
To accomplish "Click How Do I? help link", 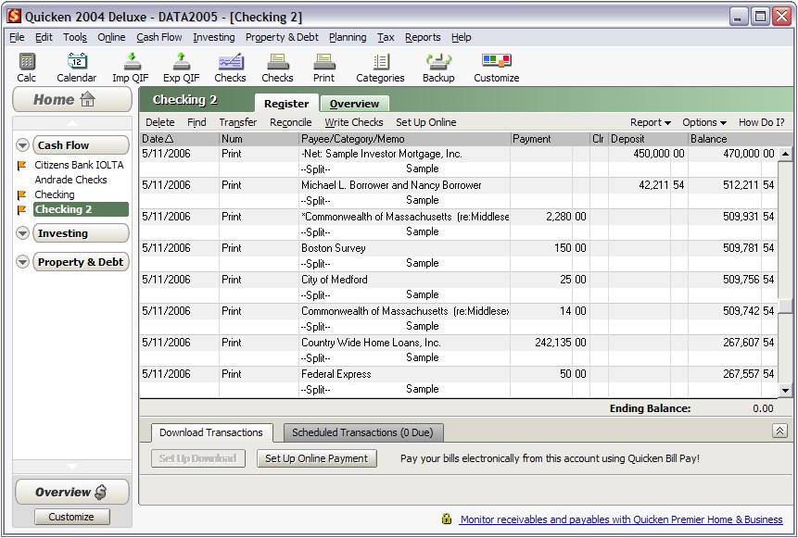I will click(x=761, y=122).
